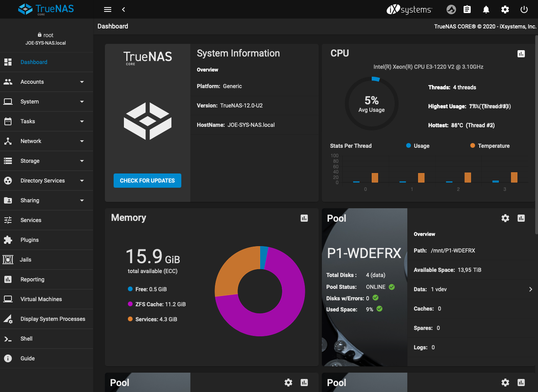Click the iXsystems logo

coord(409,9)
